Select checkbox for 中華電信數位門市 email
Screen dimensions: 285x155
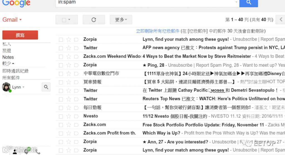click(61, 74)
